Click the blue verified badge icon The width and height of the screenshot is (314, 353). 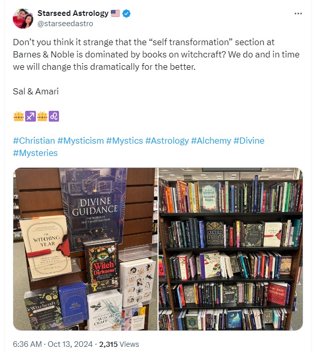click(126, 13)
